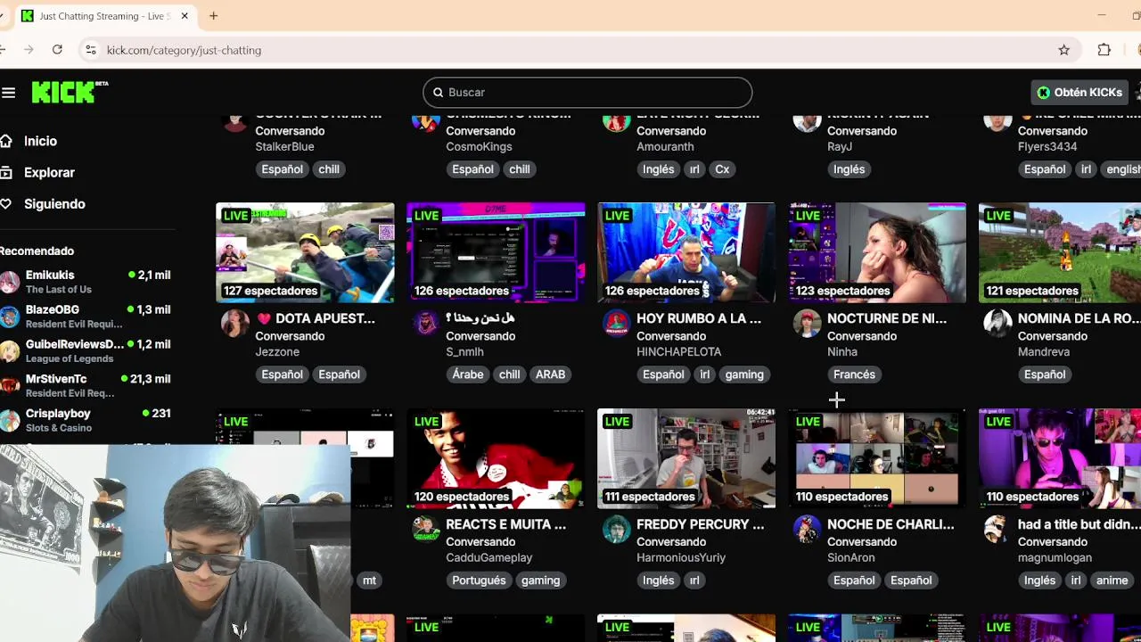Open the HINCHAPELOTA stream thumbnail

tap(686, 252)
